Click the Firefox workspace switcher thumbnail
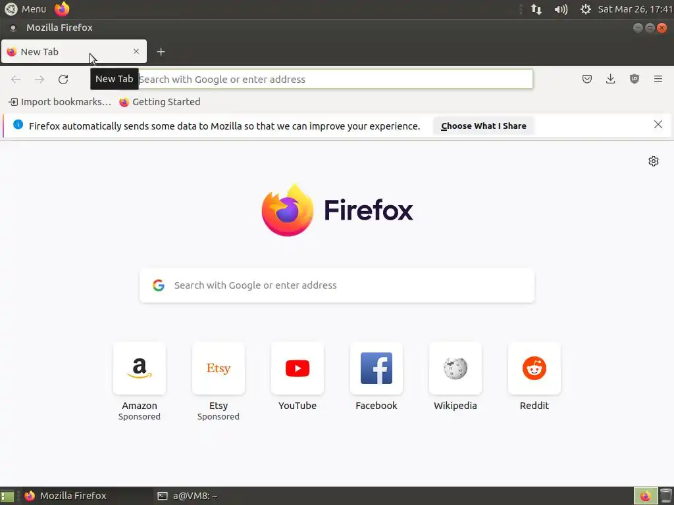The image size is (674, 505). point(645,496)
